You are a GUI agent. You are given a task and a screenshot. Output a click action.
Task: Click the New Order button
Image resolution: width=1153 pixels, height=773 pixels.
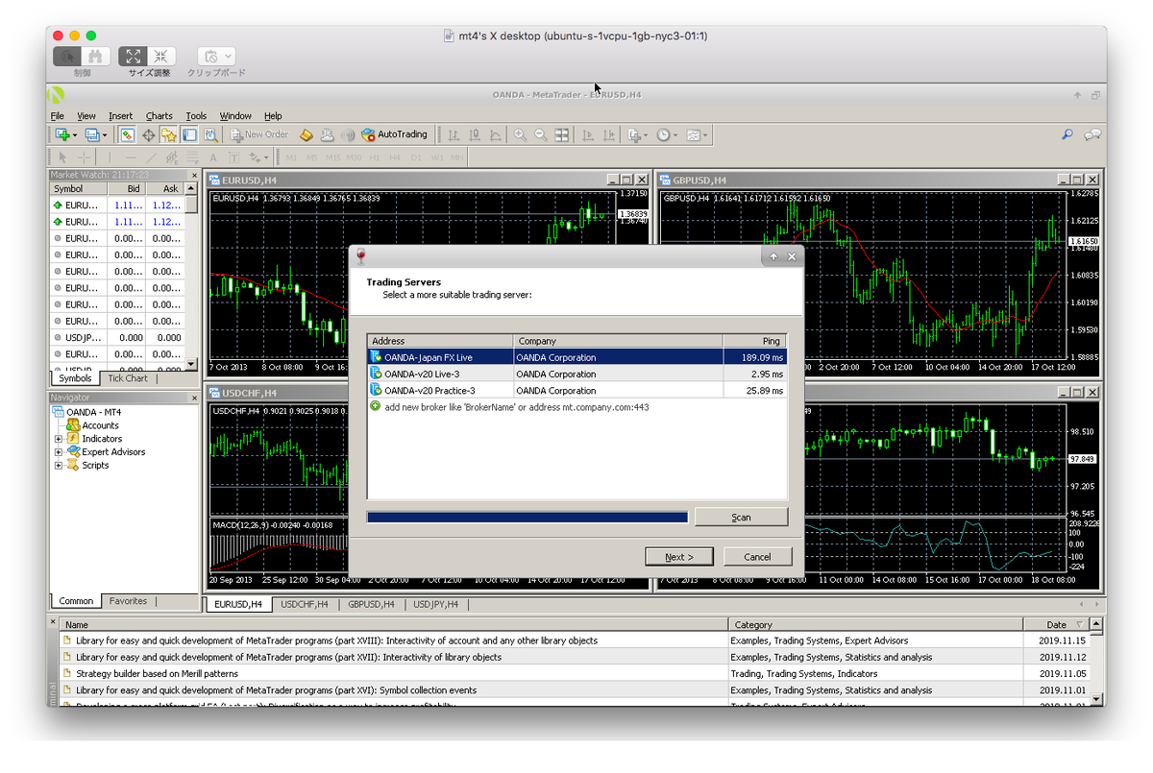coord(259,135)
